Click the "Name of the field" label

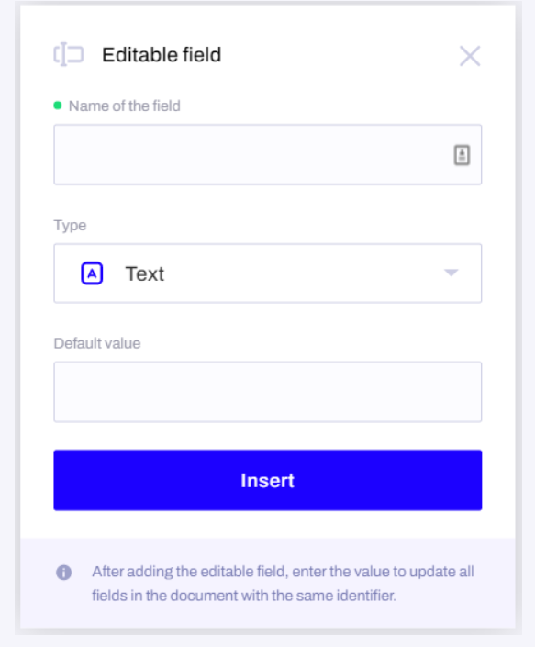(125, 106)
